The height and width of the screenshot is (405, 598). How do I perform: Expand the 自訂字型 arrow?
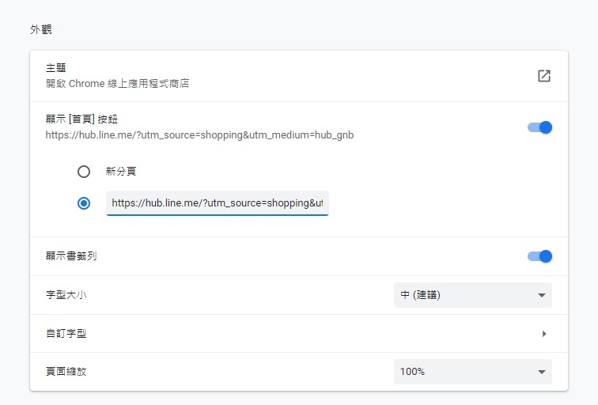click(544, 334)
